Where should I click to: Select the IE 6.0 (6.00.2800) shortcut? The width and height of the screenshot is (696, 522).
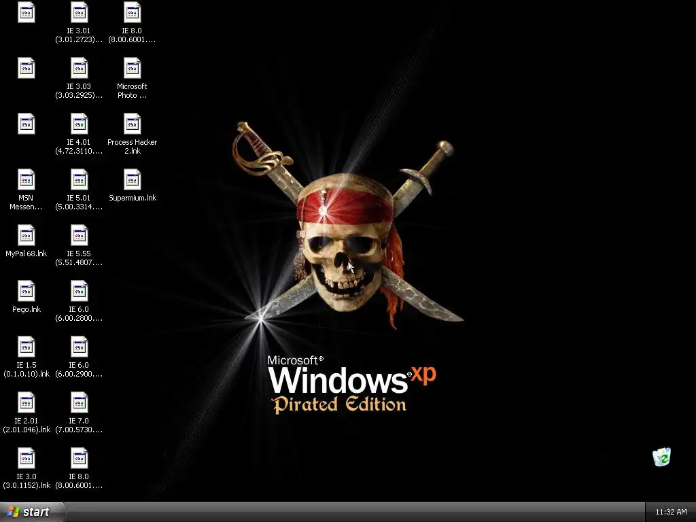point(79,291)
